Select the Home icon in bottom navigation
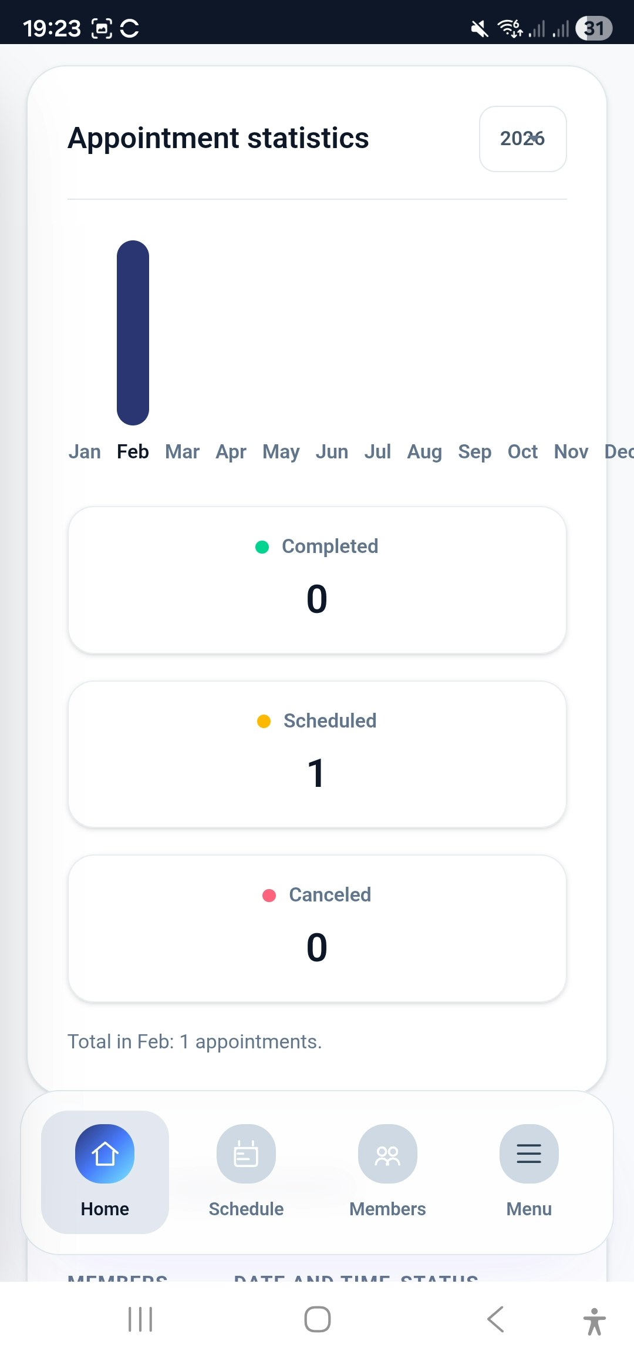634x1361 pixels. coord(104,1154)
